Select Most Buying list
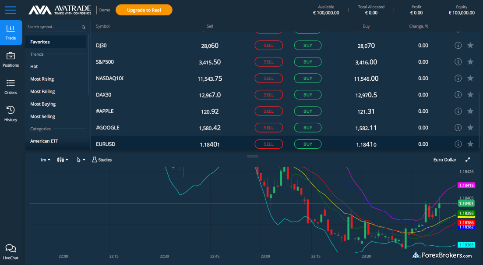This screenshot has height=265, width=483. [x=43, y=104]
